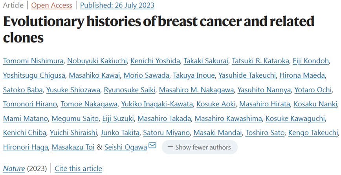Select author Nobuyuki Kakiuchi
341x175 pixels.
(x=97, y=61)
